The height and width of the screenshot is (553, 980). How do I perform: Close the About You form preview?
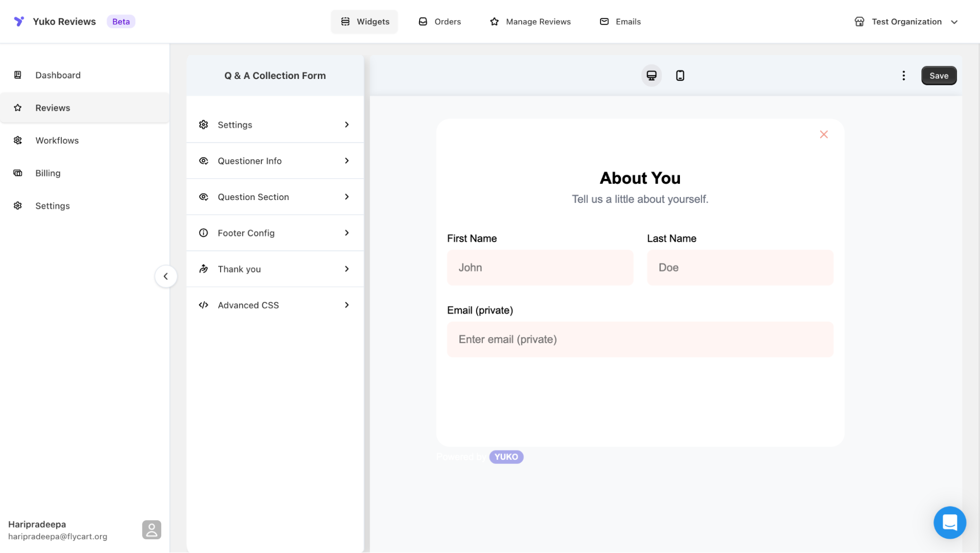point(824,134)
